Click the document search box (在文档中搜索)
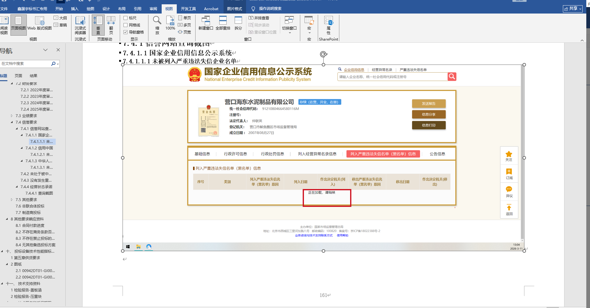 [x=26, y=64]
